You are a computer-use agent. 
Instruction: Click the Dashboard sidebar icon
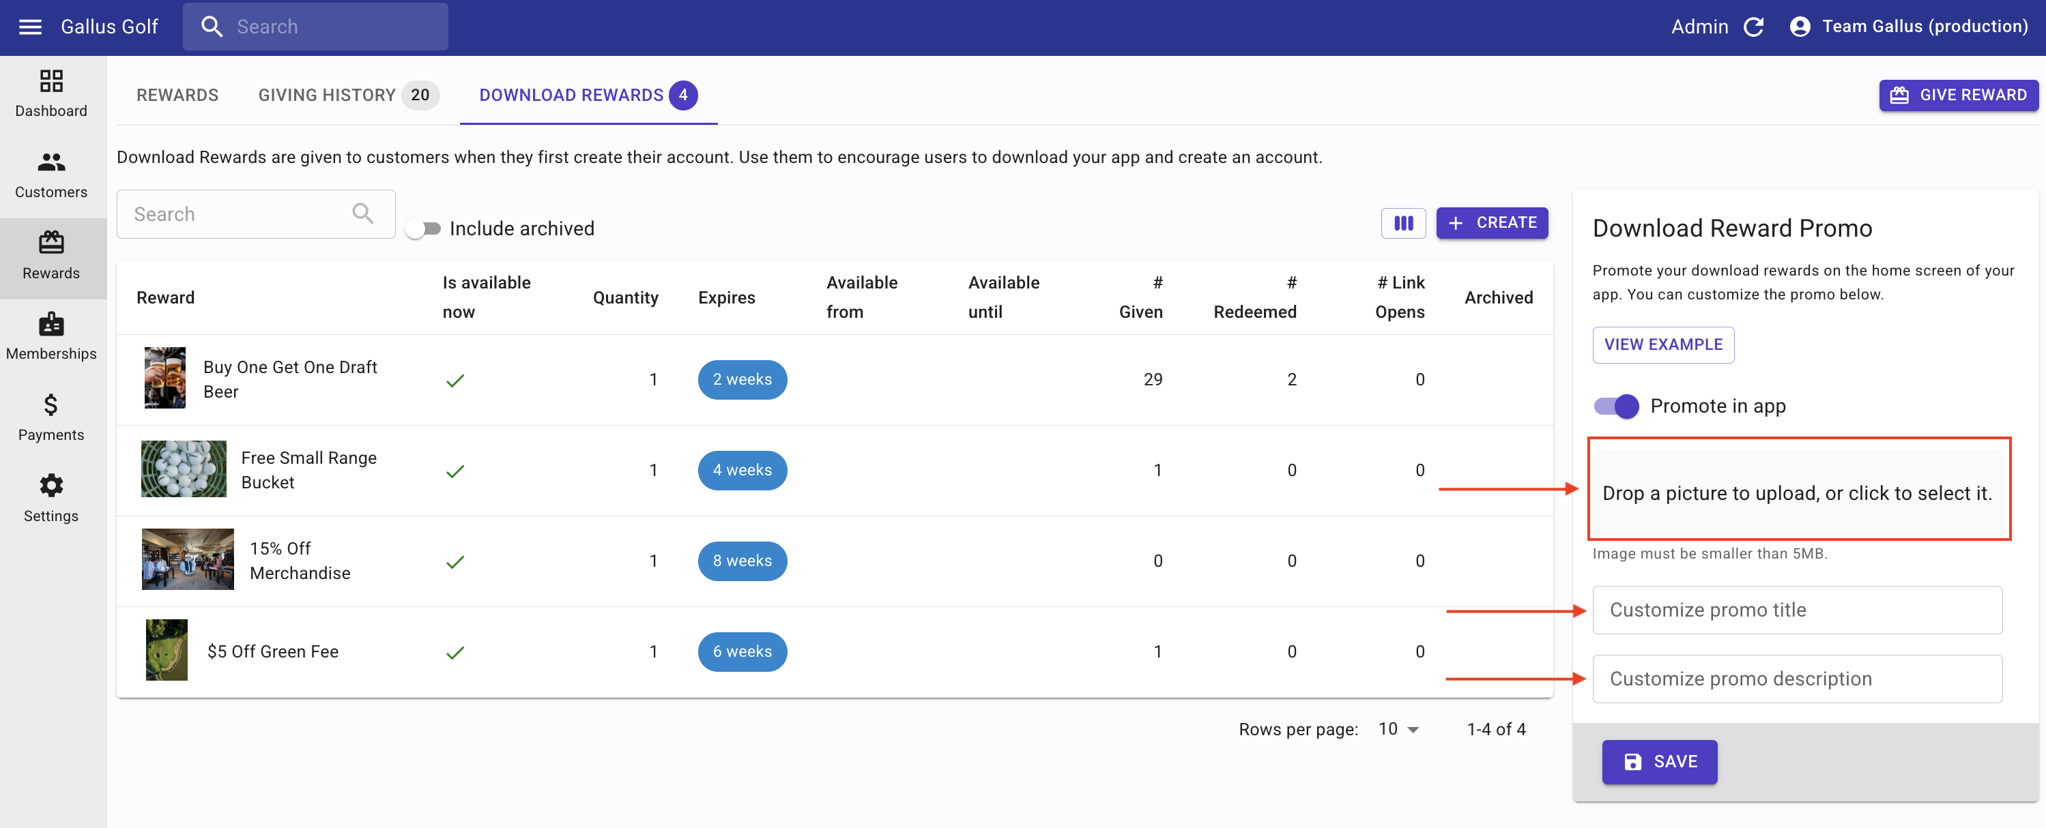[x=51, y=82]
